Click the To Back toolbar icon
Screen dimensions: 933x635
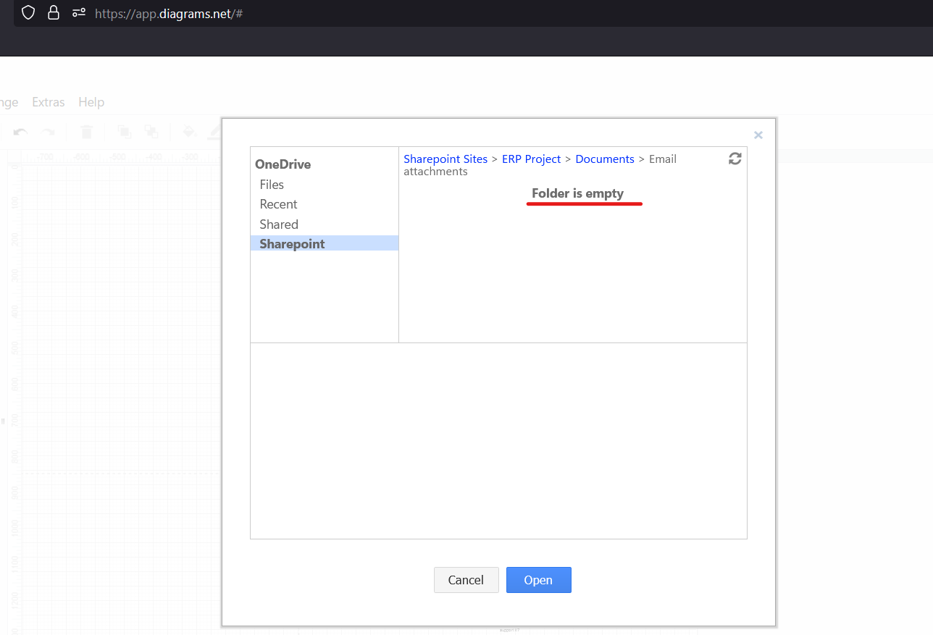(151, 132)
